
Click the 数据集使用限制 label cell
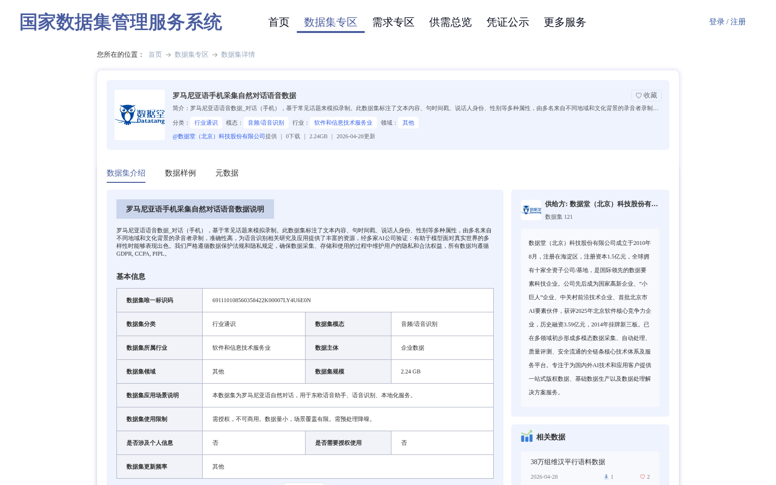(160, 419)
